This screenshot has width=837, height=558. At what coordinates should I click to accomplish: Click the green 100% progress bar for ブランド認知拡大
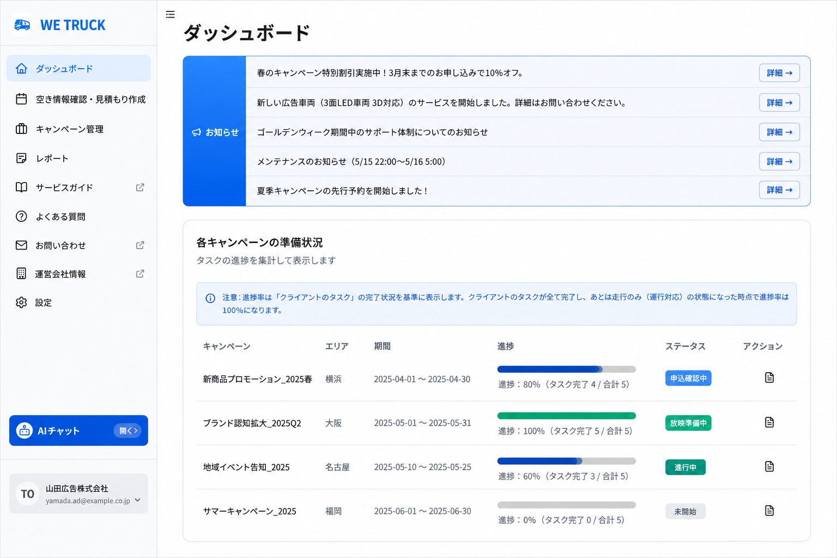pyautogui.click(x=567, y=416)
